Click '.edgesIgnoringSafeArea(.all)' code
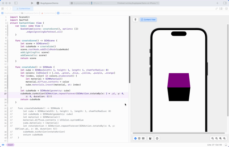The height and width of the screenshot is (147, 229). (x=44, y=32)
